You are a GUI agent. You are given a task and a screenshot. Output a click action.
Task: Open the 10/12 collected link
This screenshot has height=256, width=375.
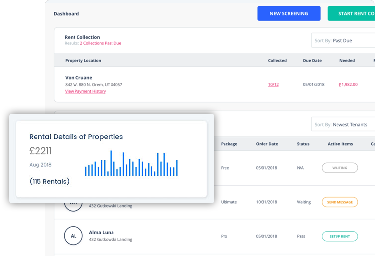[273, 84]
